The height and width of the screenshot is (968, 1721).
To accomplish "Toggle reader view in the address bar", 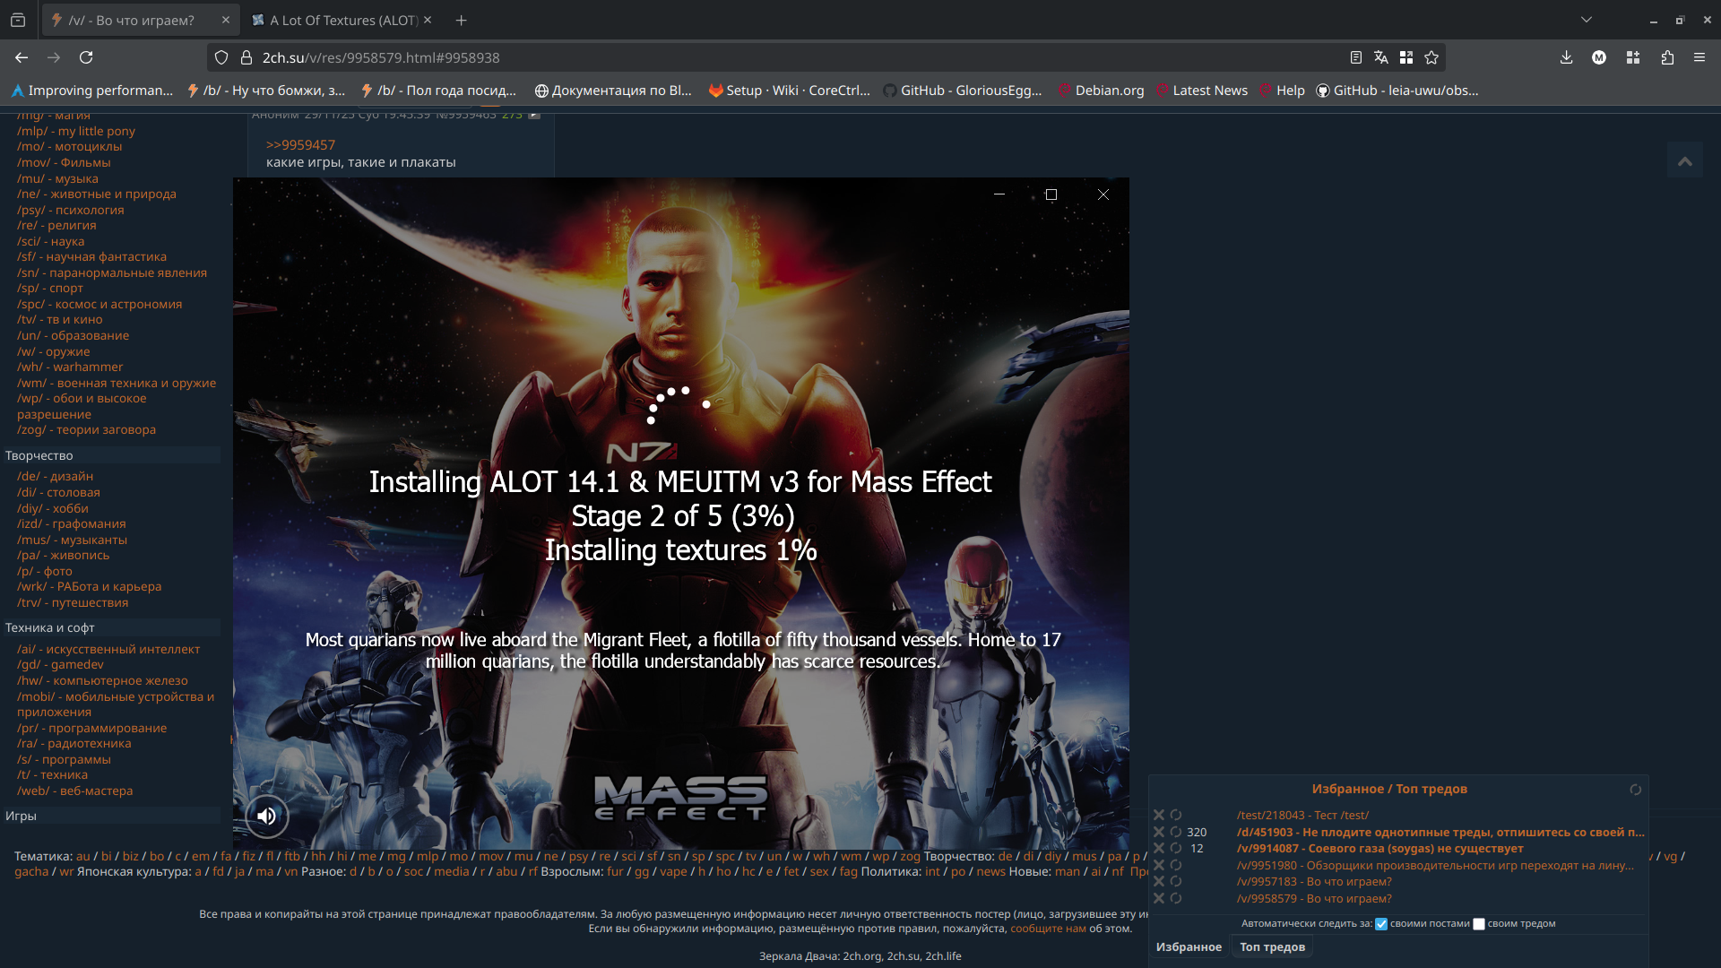I will 1355,57.
